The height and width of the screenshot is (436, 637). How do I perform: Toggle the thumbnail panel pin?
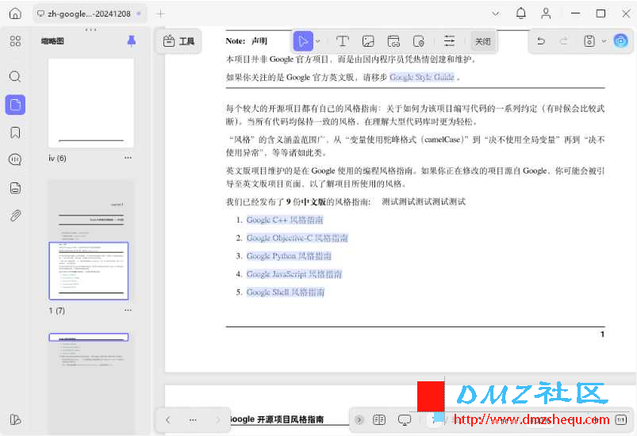coord(131,41)
